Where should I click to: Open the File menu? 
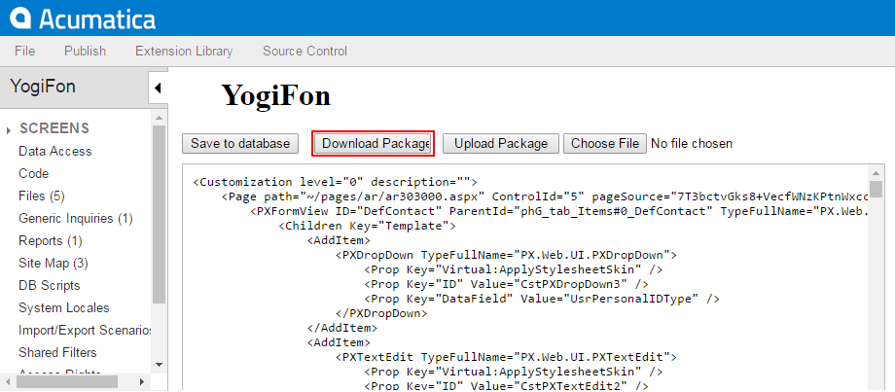point(25,51)
